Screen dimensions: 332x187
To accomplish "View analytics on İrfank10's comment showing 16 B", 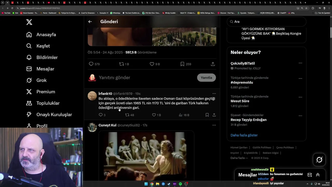I will (x=184, y=115).
